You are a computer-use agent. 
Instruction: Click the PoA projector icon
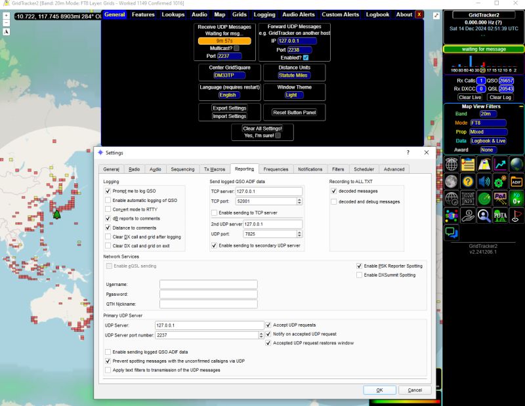(x=500, y=199)
